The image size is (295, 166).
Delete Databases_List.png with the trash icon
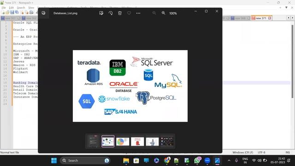(120, 13)
